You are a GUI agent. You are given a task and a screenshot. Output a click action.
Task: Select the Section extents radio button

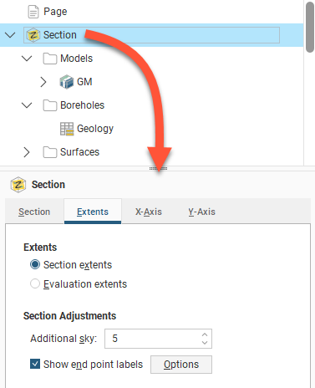point(35,264)
